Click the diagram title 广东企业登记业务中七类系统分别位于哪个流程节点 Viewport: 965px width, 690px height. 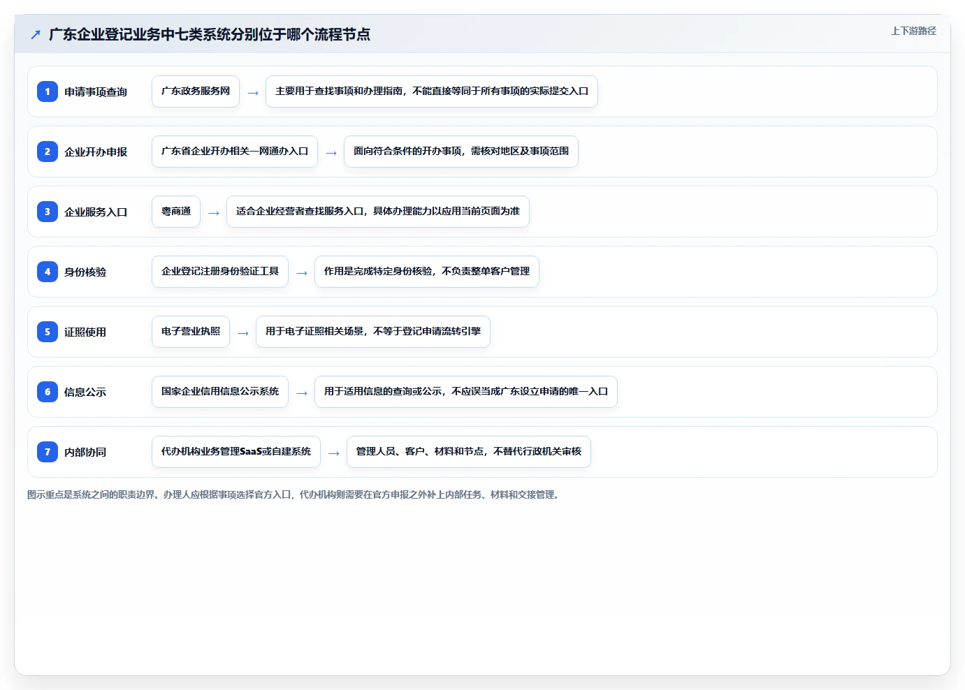click(x=210, y=34)
